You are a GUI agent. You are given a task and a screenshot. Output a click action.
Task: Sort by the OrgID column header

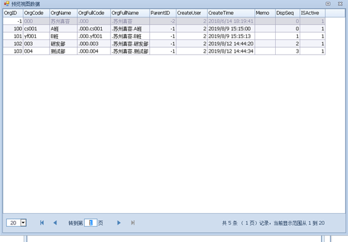pos(13,13)
